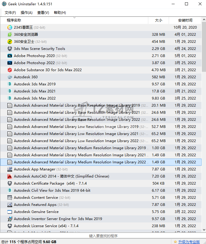This screenshot has width=206, height=244.
Task: Click the star icon beside 升级为专业版
Action: 175,242
